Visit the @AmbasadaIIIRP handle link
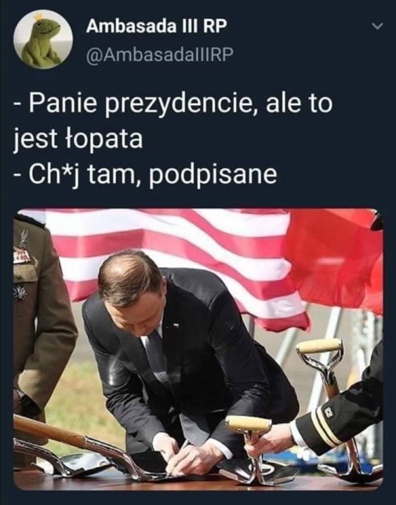This screenshot has height=505, width=396. pyautogui.click(x=159, y=55)
